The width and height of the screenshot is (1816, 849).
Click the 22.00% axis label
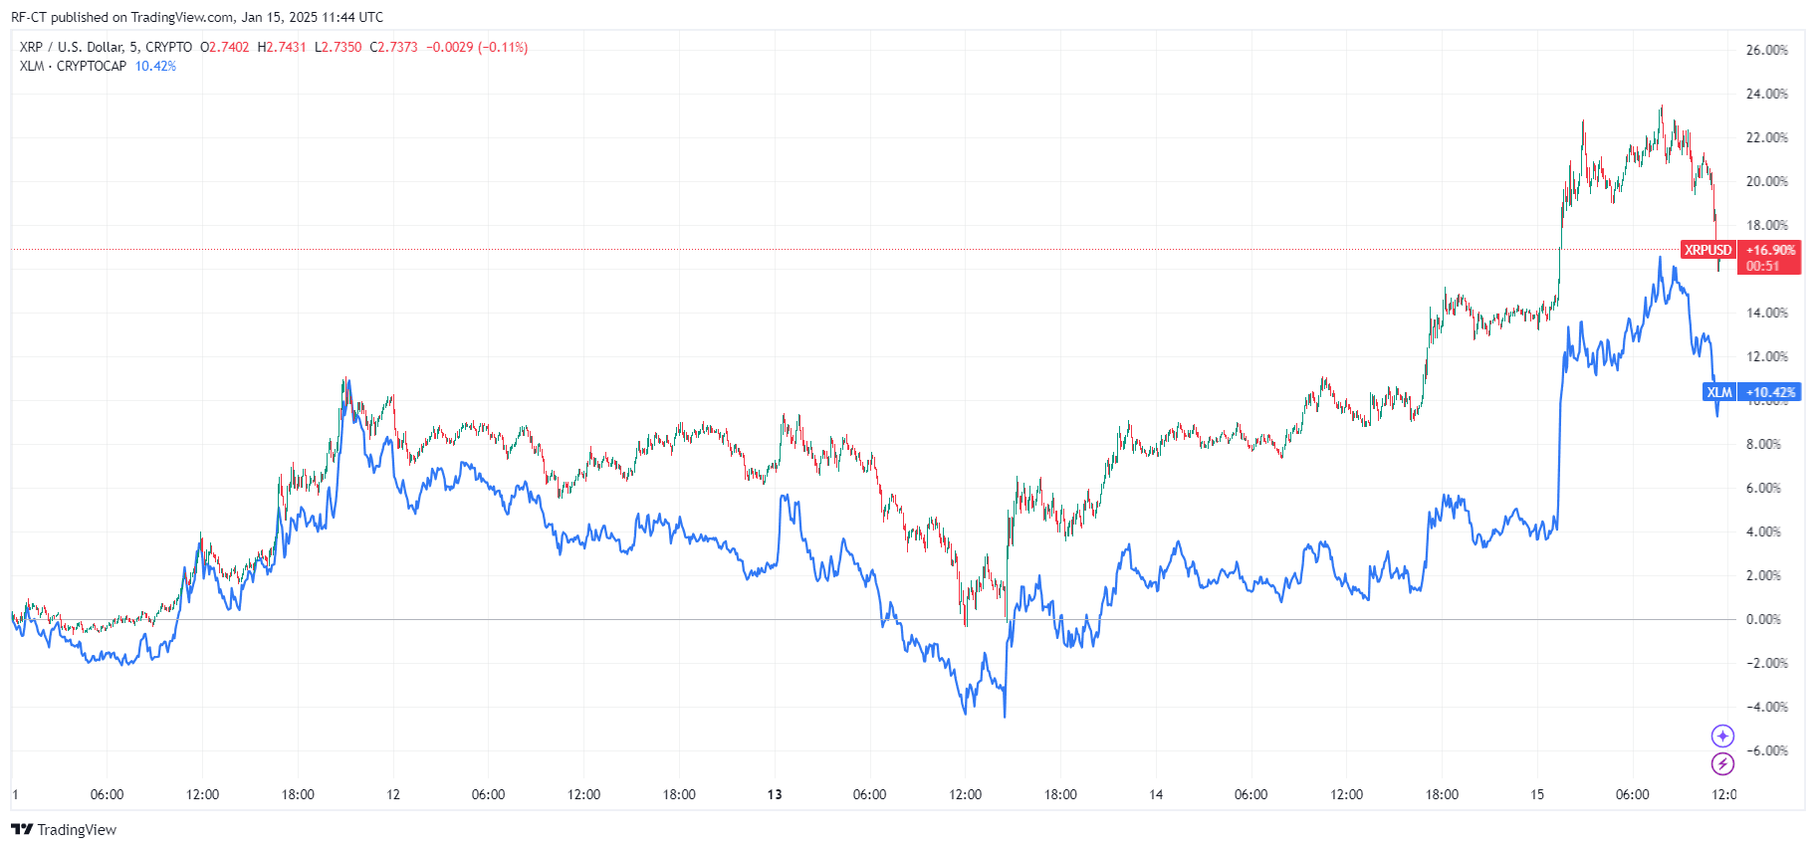point(1767,137)
